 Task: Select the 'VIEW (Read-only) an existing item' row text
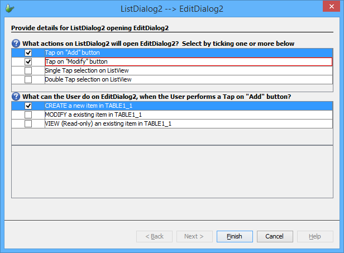pyautogui.click(x=108, y=123)
